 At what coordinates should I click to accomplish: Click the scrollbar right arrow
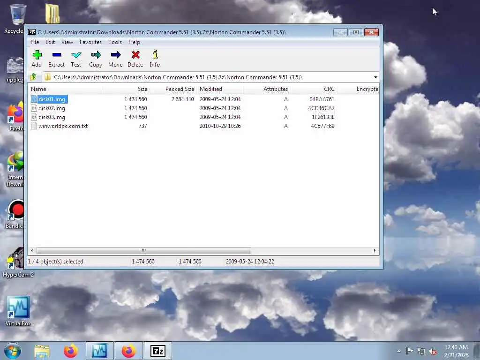(375, 250)
